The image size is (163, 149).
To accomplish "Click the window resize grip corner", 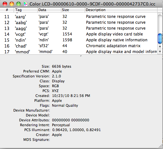I will [160, 146].
